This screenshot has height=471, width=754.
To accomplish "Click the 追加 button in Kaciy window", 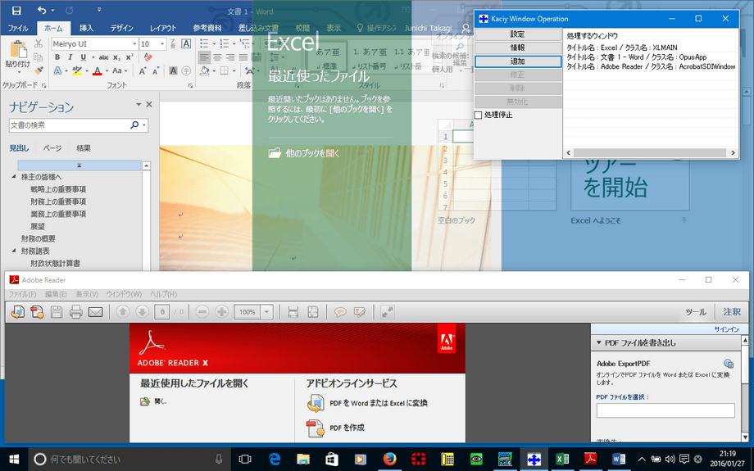I will pyautogui.click(x=518, y=61).
